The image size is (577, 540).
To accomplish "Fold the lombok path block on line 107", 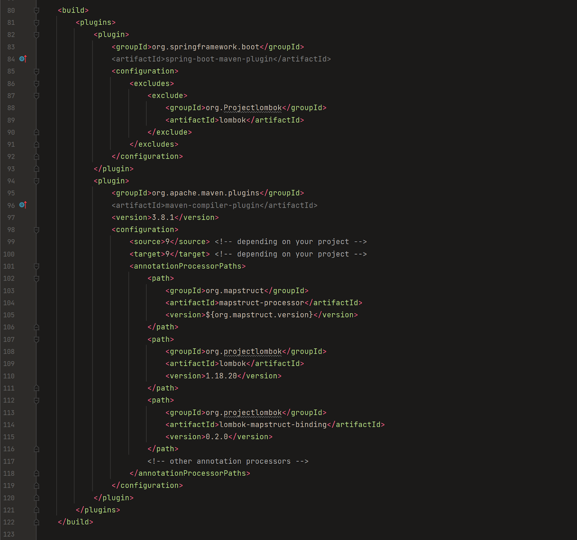I will pos(36,339).
